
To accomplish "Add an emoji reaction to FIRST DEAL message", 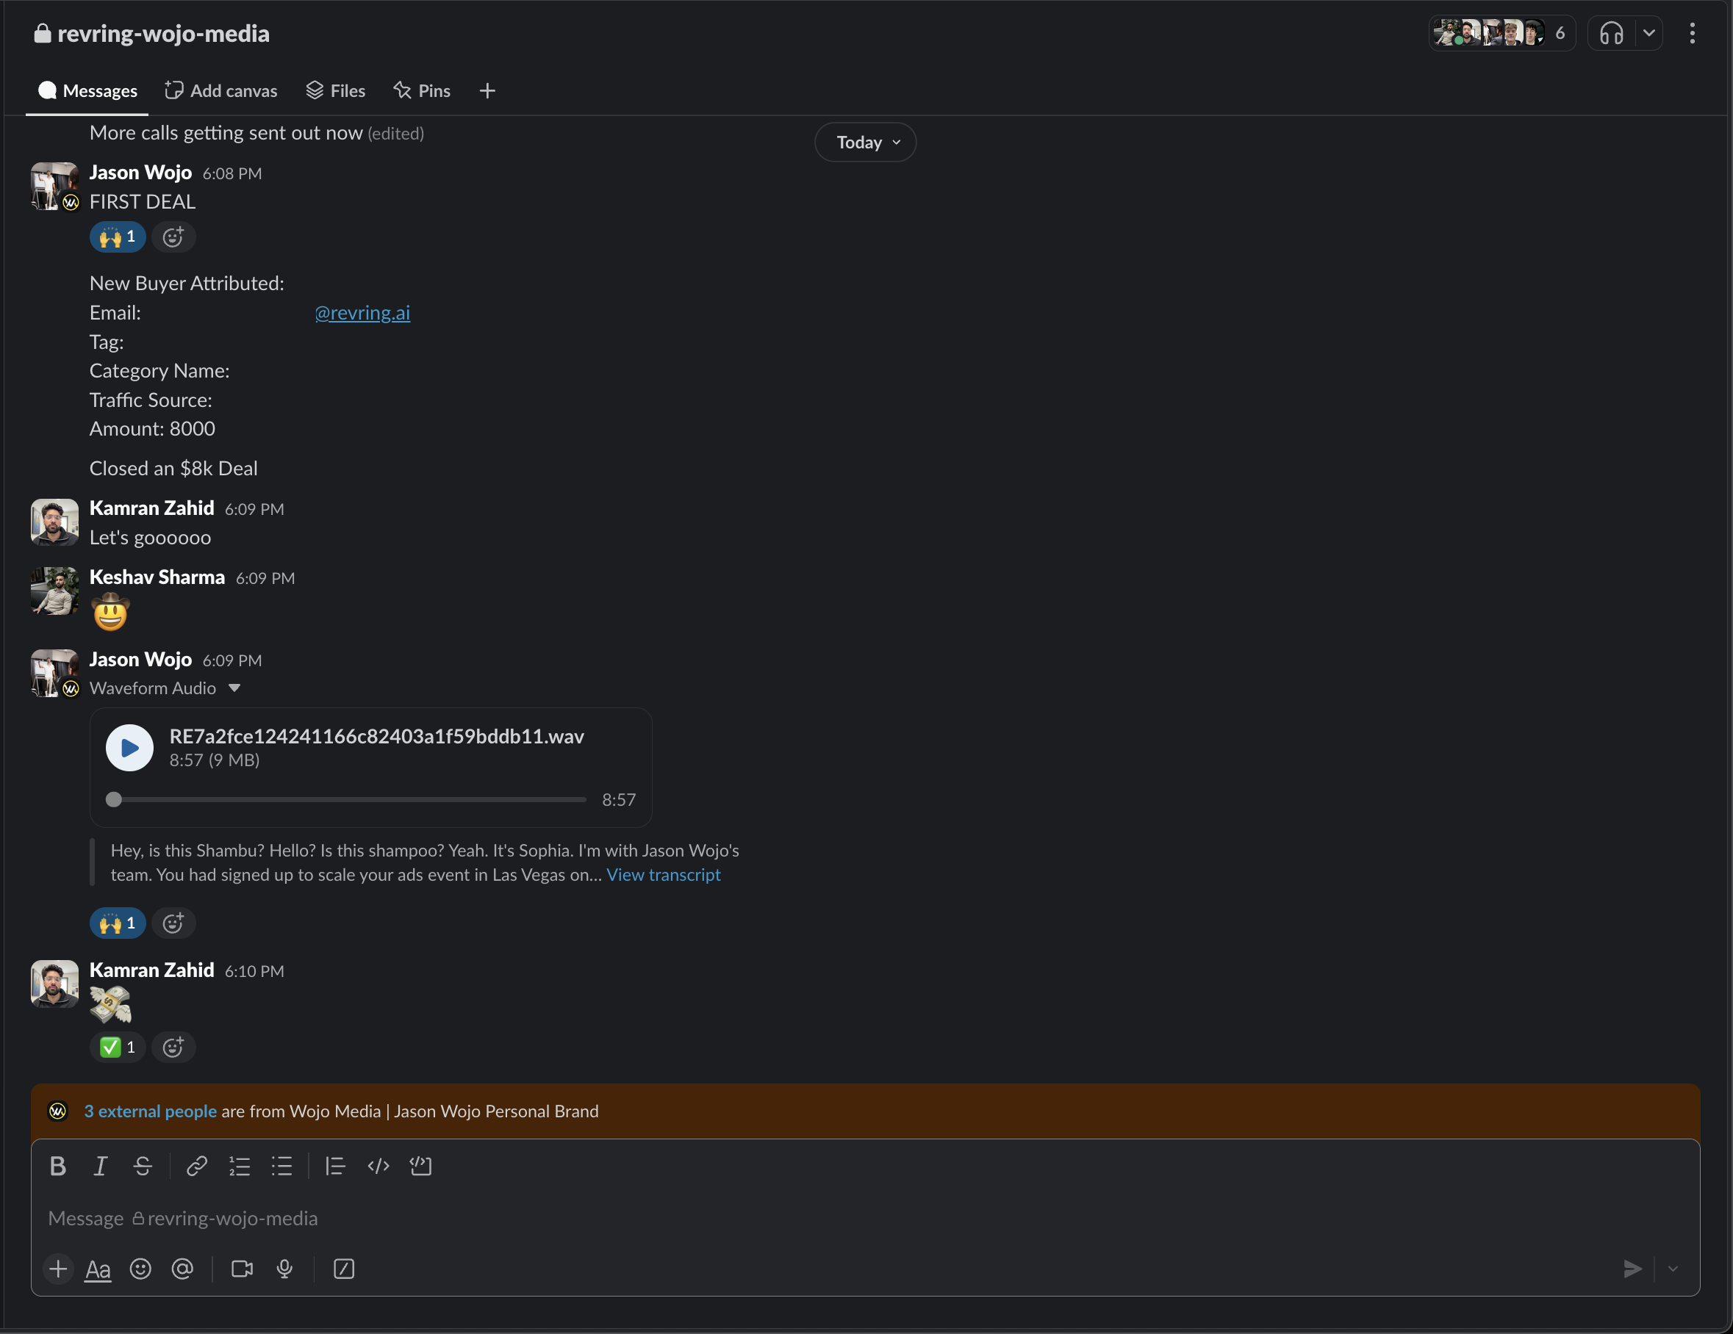I will coord(173,237).
